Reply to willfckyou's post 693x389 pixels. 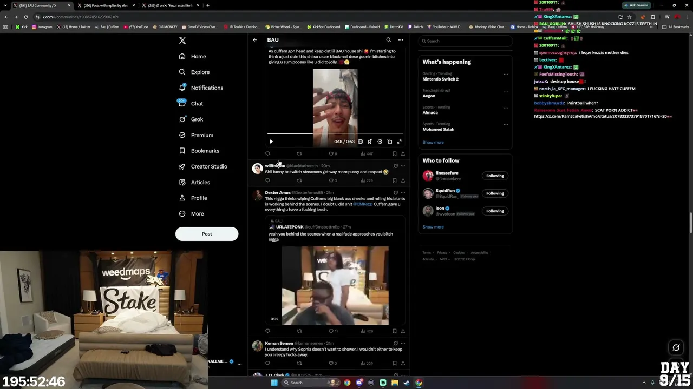267,180
